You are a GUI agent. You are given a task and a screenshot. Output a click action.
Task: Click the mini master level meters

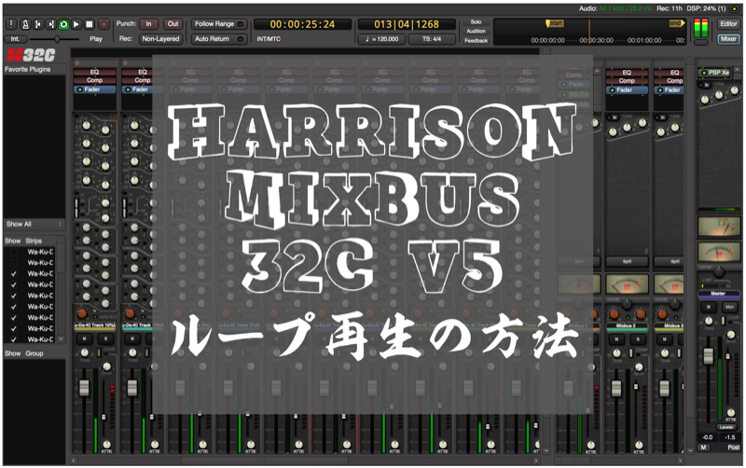701,28
